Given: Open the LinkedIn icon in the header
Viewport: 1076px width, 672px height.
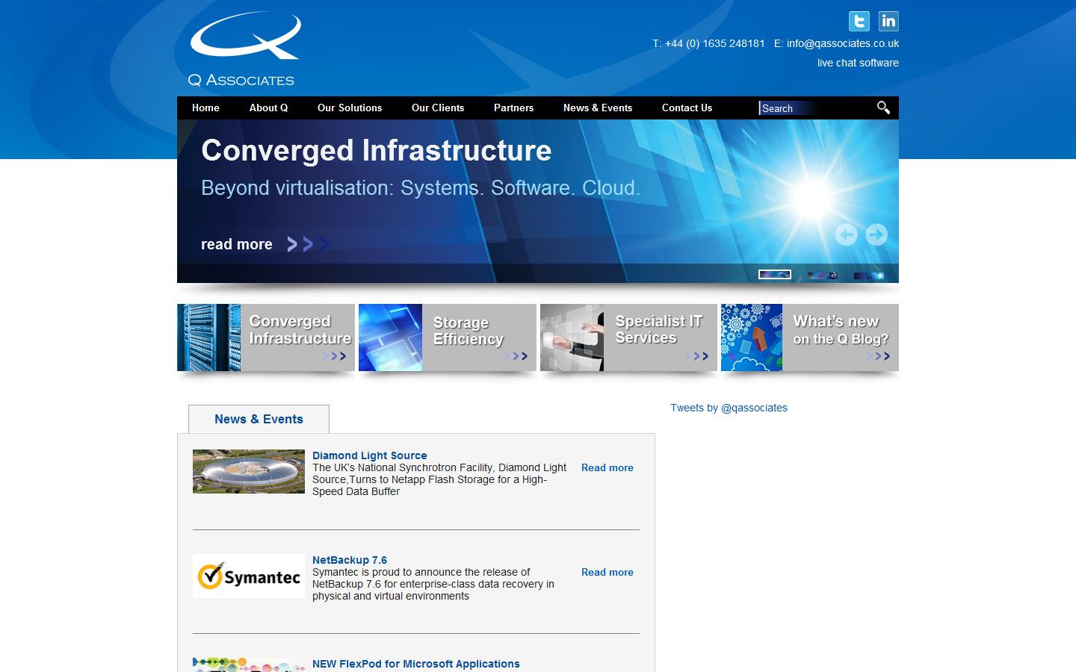Looking at the screenshot, I should 889,21.
